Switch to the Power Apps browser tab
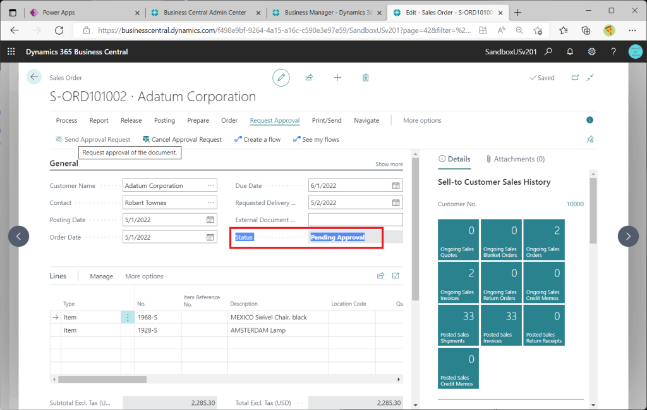 click(x=85, y=13)
